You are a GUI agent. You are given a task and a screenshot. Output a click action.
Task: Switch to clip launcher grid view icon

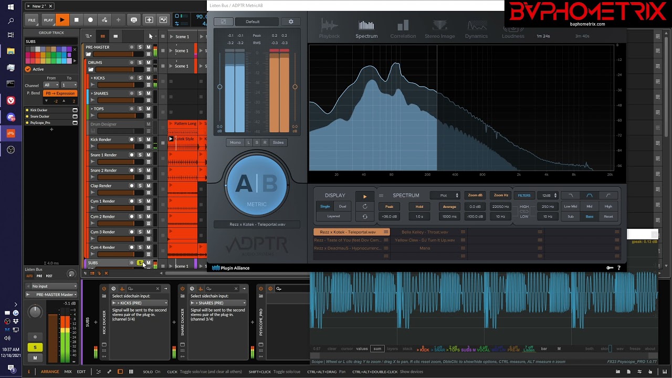(x=102, y=36)
